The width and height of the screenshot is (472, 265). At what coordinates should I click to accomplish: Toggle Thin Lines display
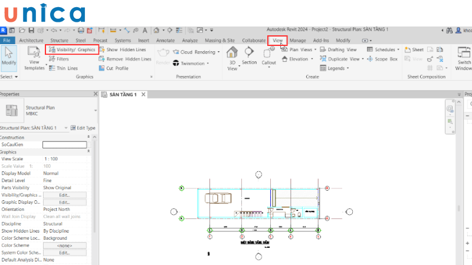pos(65,68)
